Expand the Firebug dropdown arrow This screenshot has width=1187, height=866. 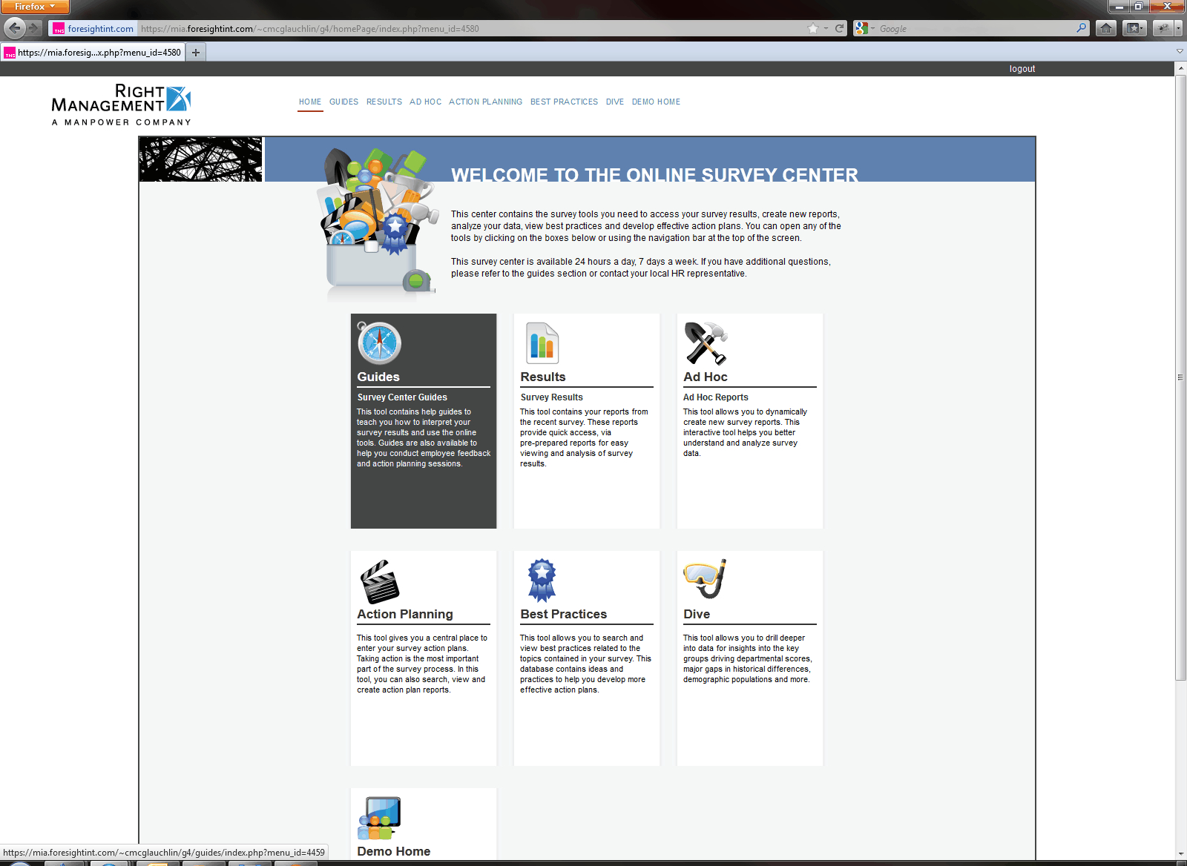pos(1178,28)
